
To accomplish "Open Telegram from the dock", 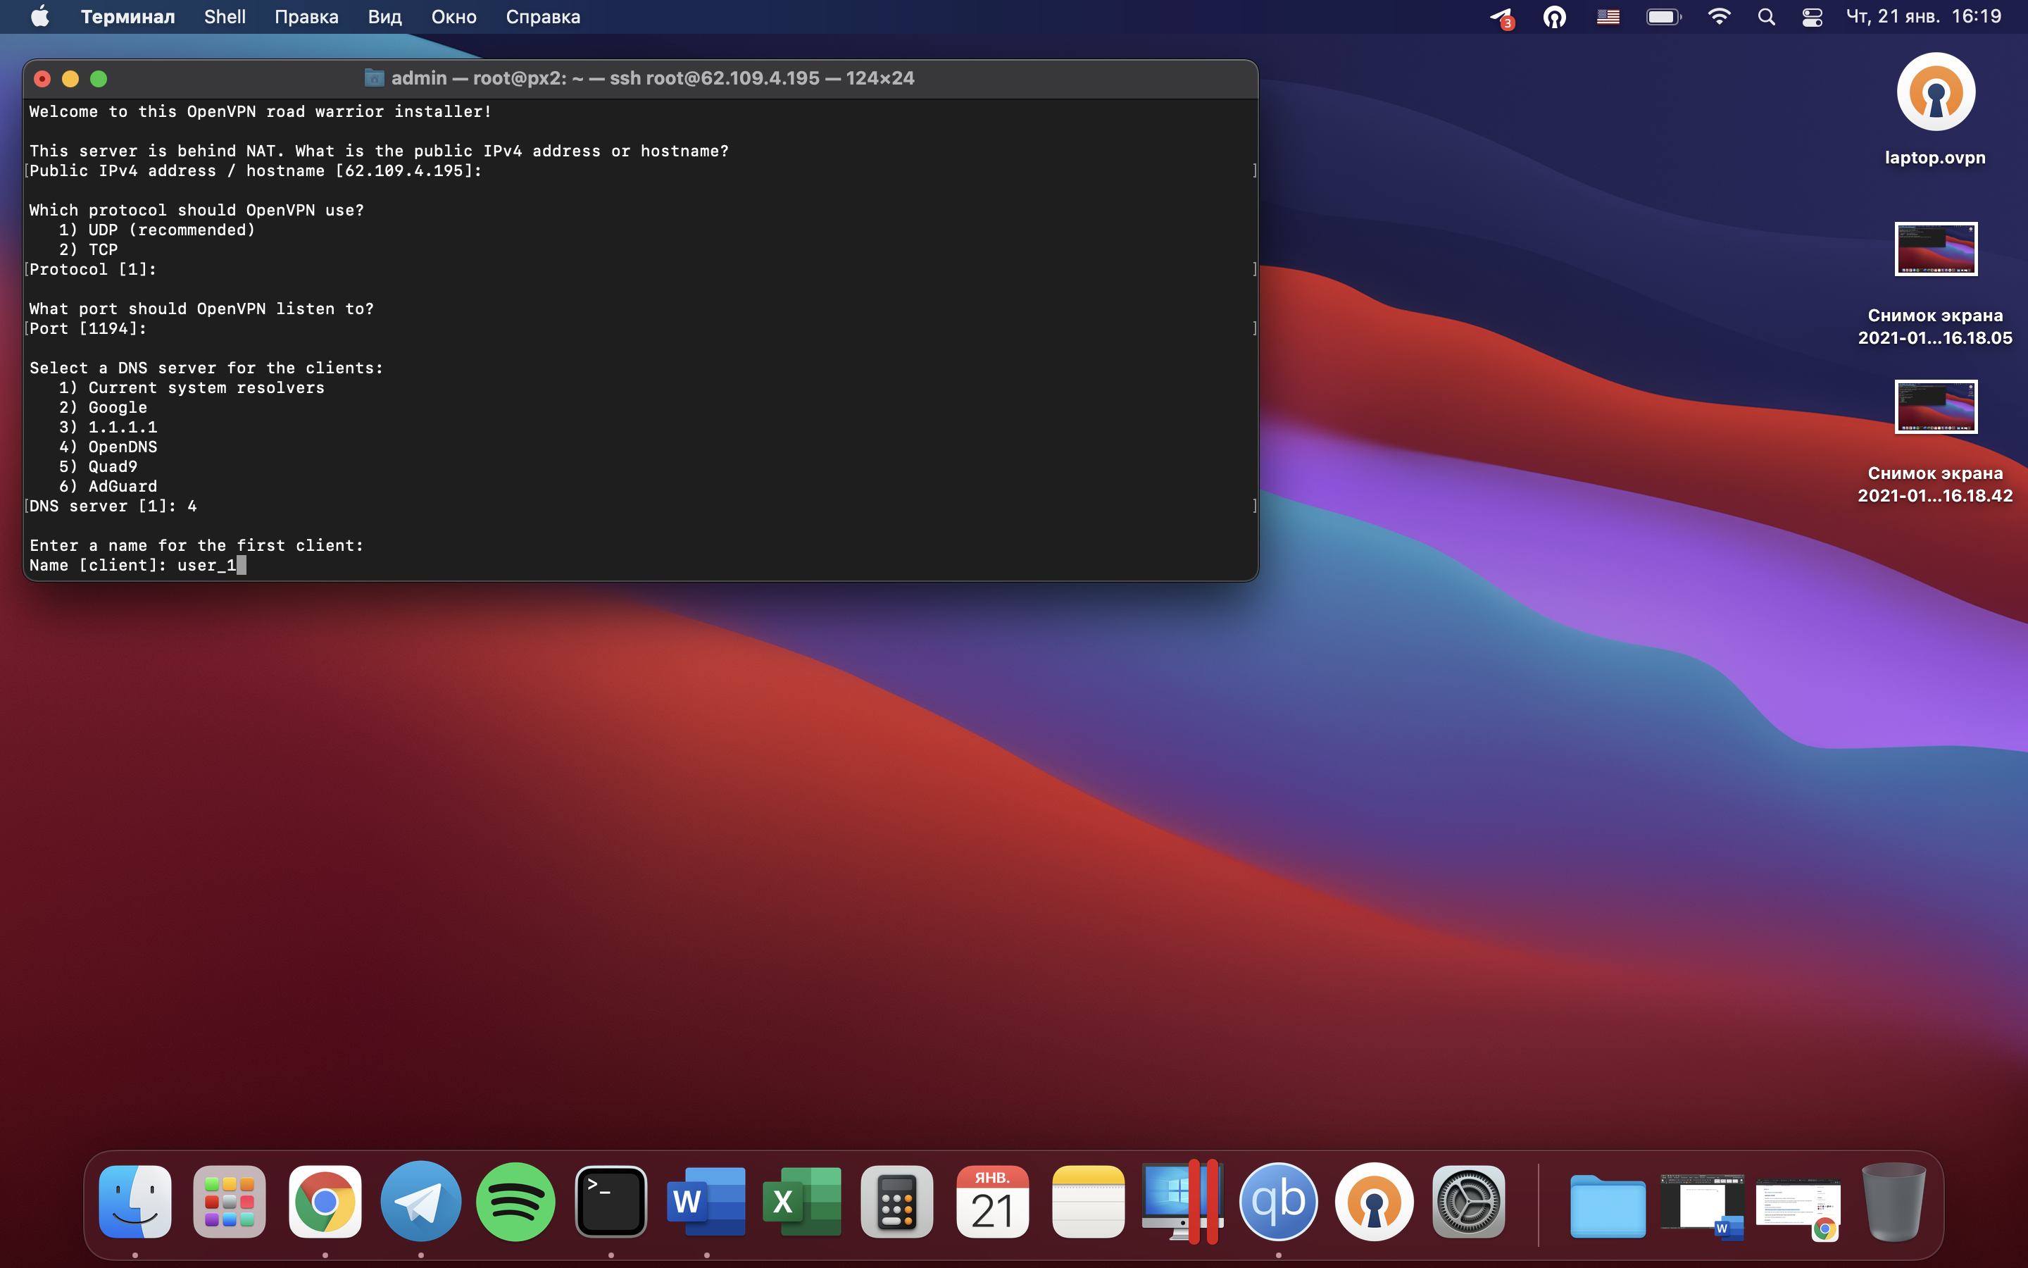I will (420, 1201).
